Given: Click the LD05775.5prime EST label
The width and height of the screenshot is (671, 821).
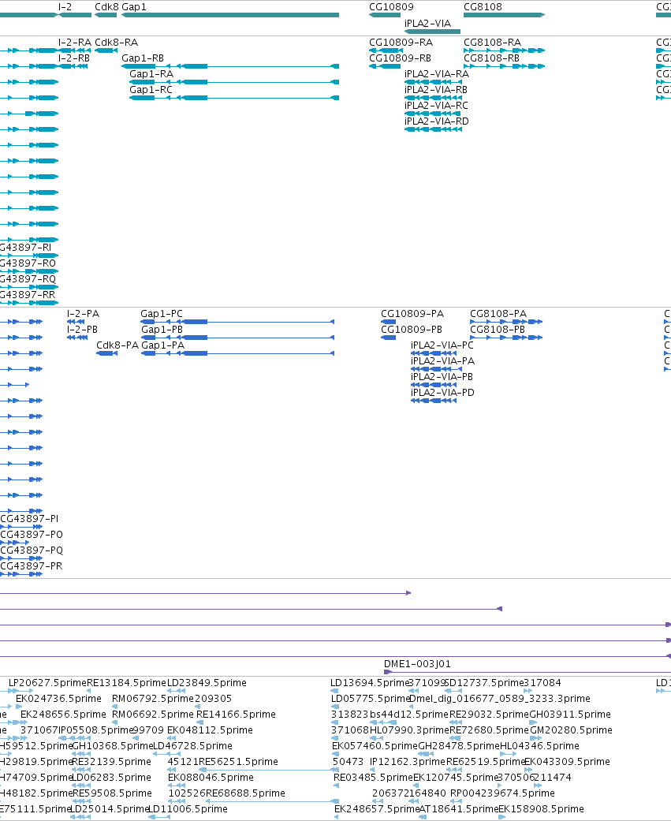Looking at the screenshot, I should (x=370, y=699).
